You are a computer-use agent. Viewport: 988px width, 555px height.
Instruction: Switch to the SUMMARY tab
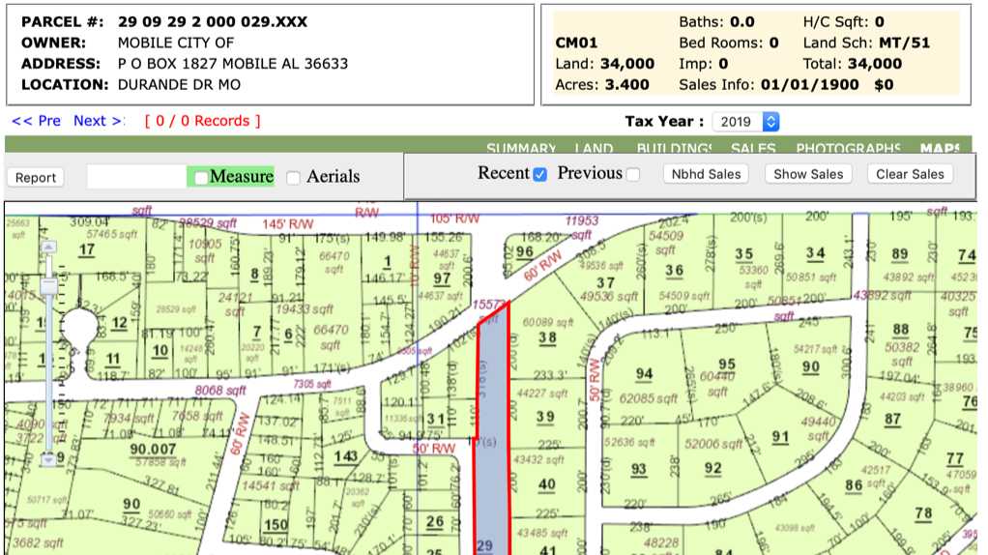coord(521,149)
